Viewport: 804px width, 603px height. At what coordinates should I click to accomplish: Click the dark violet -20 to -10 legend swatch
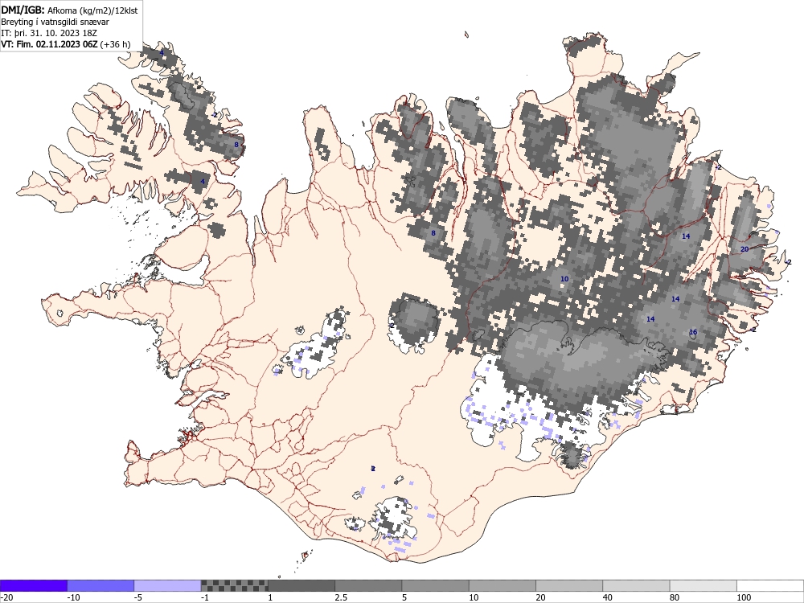pos(34,585)
